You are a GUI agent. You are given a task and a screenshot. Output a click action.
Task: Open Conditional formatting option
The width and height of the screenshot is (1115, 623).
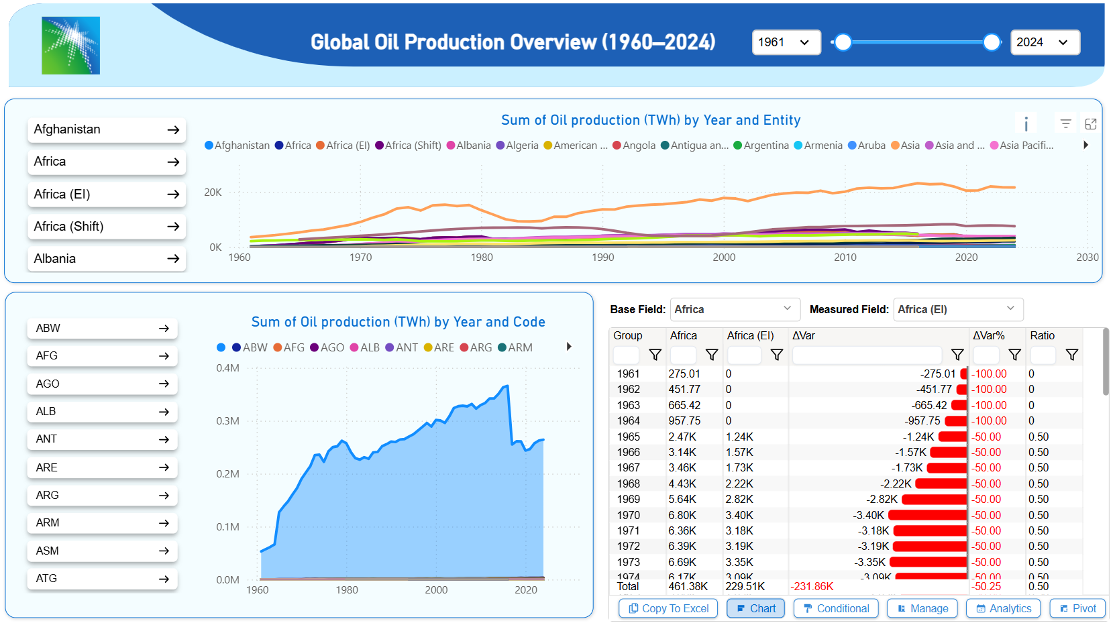(836, 608)
